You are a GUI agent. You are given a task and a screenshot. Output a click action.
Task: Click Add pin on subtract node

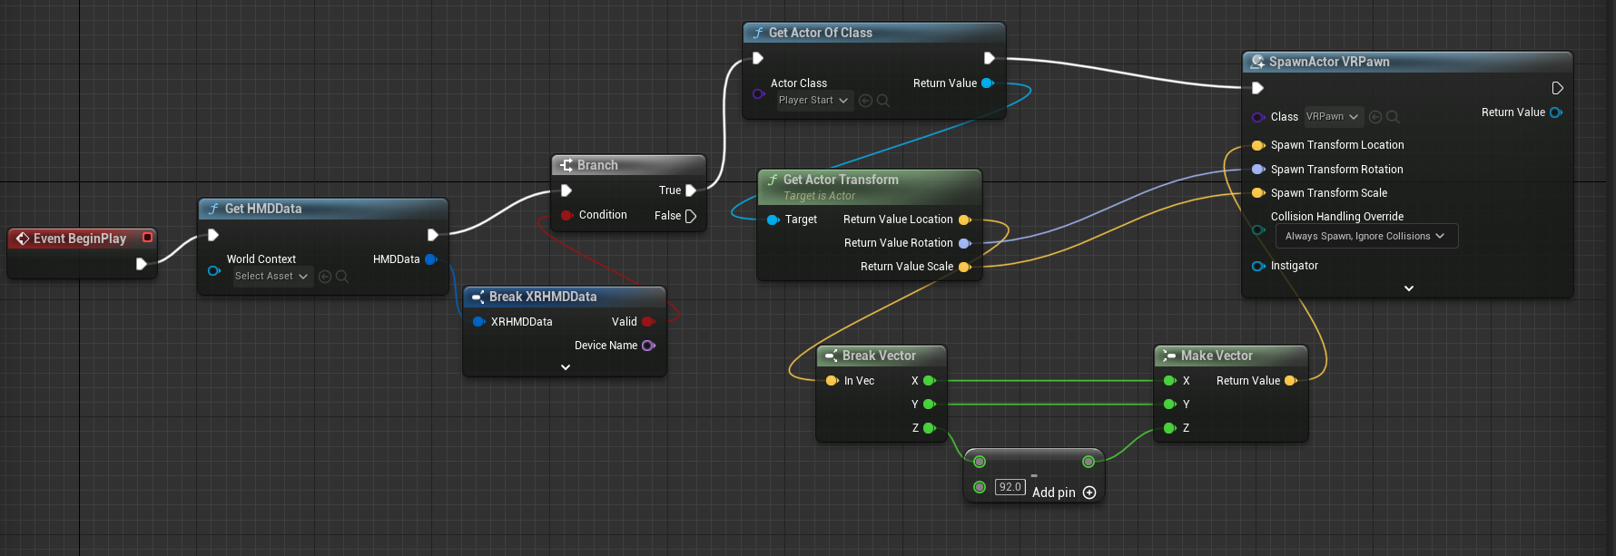(1064, 493)
